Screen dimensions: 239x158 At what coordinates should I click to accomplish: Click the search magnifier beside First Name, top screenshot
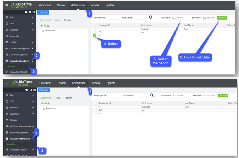point(151,17)
